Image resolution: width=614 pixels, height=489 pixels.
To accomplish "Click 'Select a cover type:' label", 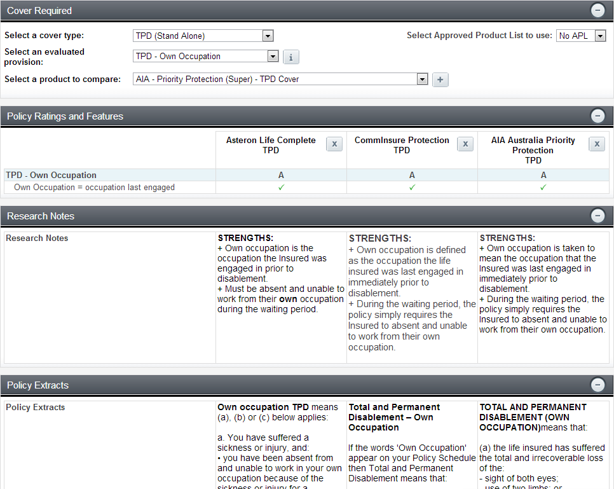I will [x=44, y=35].
